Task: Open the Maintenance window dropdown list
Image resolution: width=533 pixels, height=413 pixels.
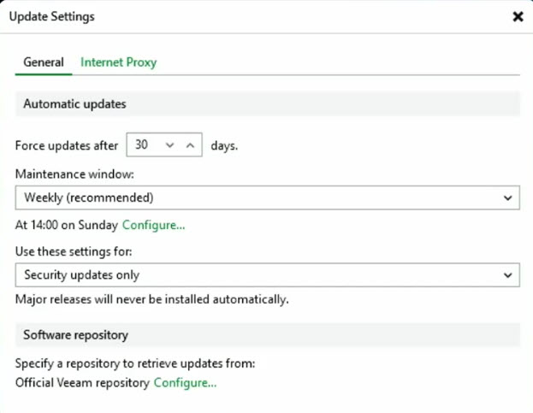Action: pyautogui.click(x=268, y=198)
